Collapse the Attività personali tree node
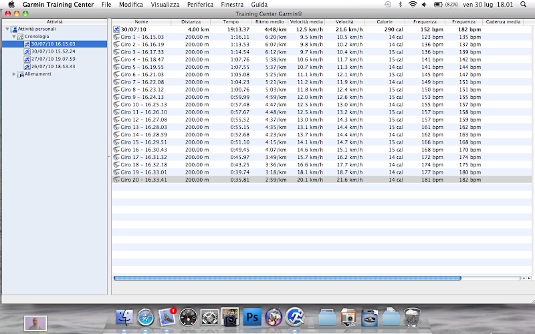Viewport: 535px width, 334px height. [7, 29]
